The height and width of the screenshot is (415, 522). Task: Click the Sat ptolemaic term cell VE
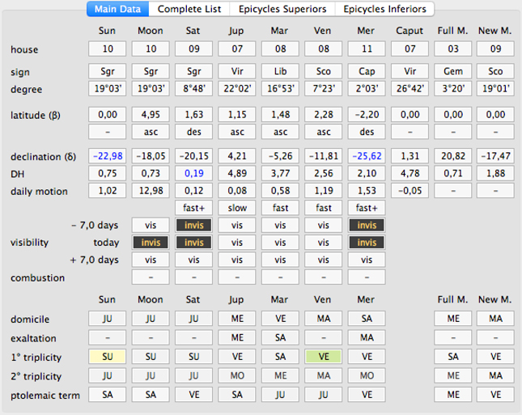click(193, 394)
